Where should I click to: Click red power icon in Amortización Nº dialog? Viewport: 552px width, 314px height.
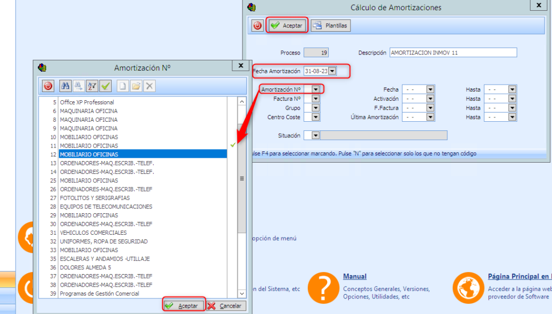point(48,86)
